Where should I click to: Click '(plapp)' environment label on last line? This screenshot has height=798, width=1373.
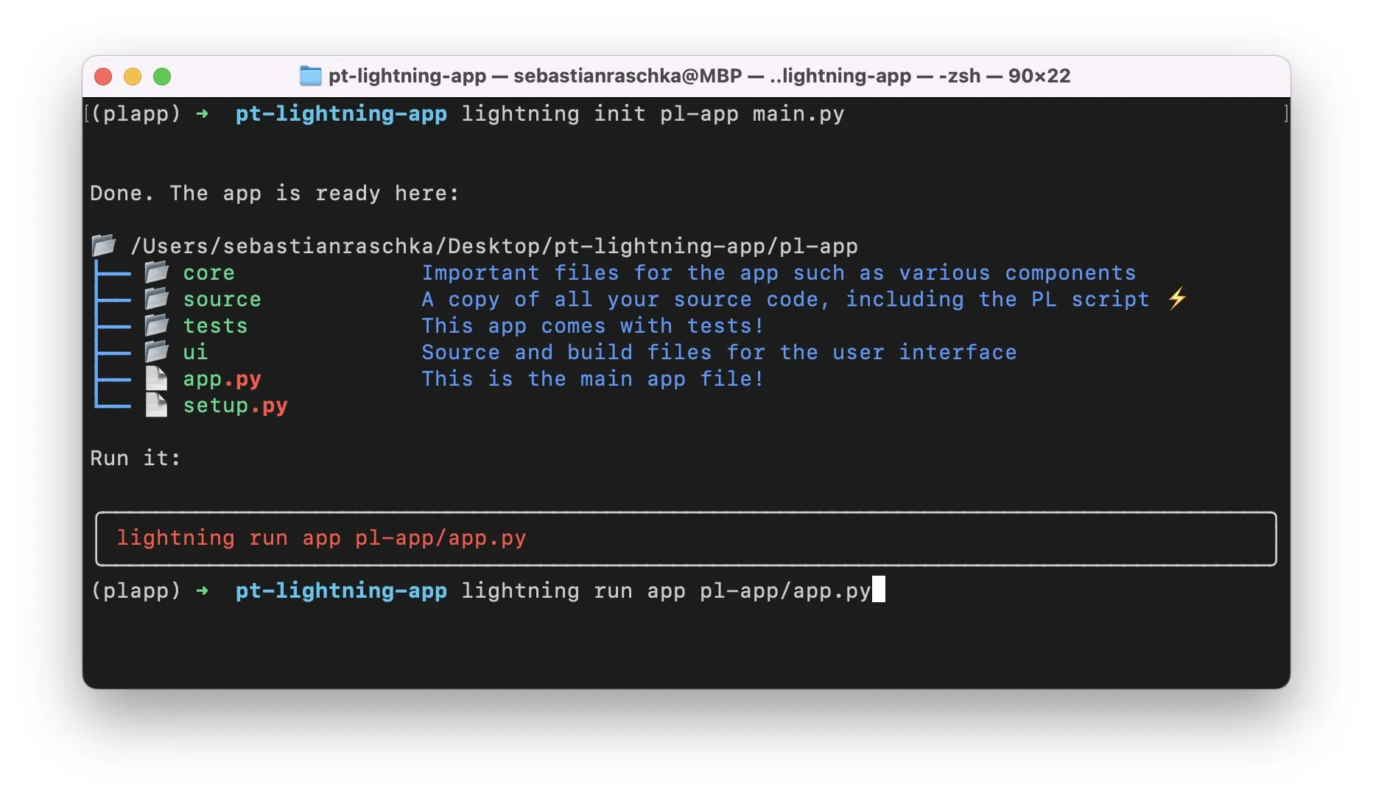click(x=136, y=591)
